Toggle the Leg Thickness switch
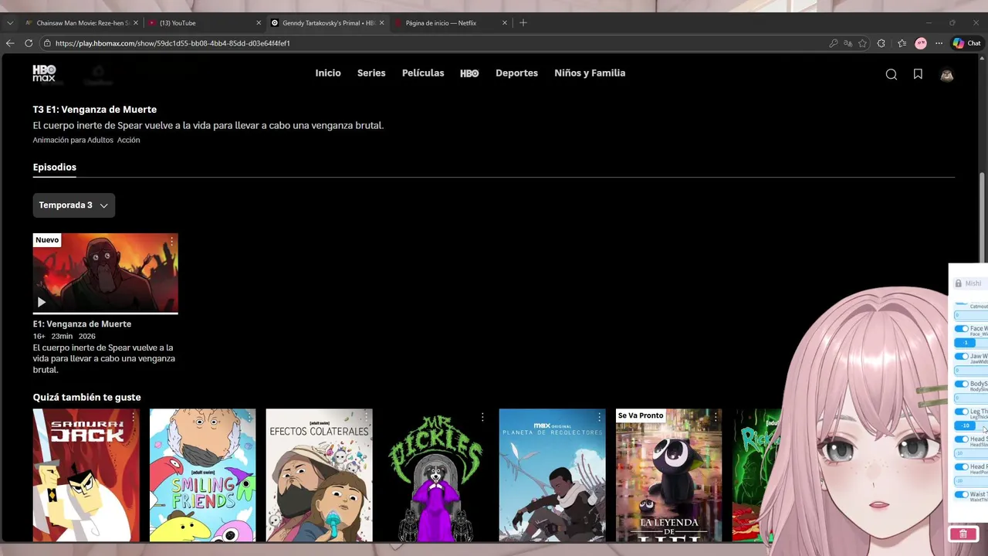 (961, 412)
